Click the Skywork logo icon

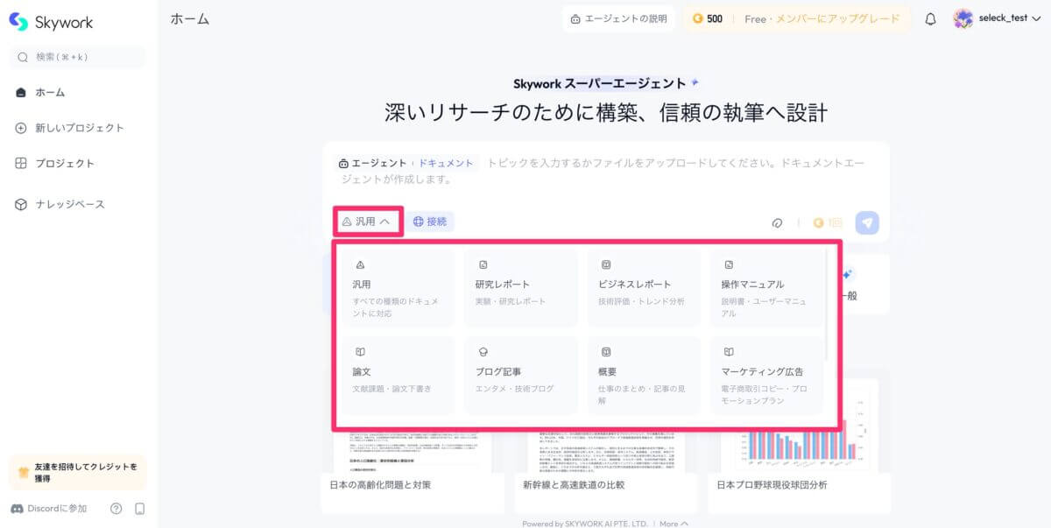coord(19,22)
